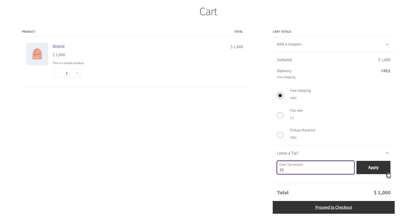Click the chevron beside Leave a Tip
Viewport: 408px width, 218px height.
click(x=387, y=153)
